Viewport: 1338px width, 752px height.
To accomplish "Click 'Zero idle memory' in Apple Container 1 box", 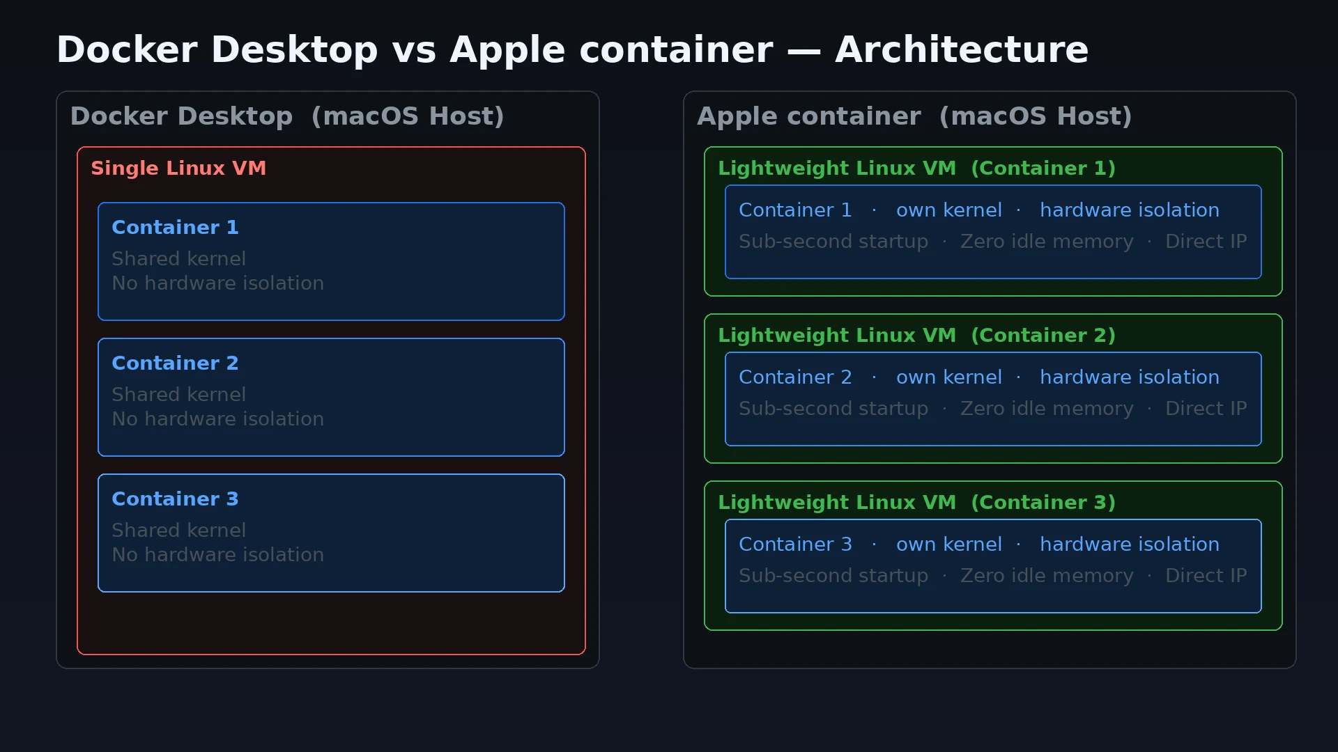I will click(1047, 242).
